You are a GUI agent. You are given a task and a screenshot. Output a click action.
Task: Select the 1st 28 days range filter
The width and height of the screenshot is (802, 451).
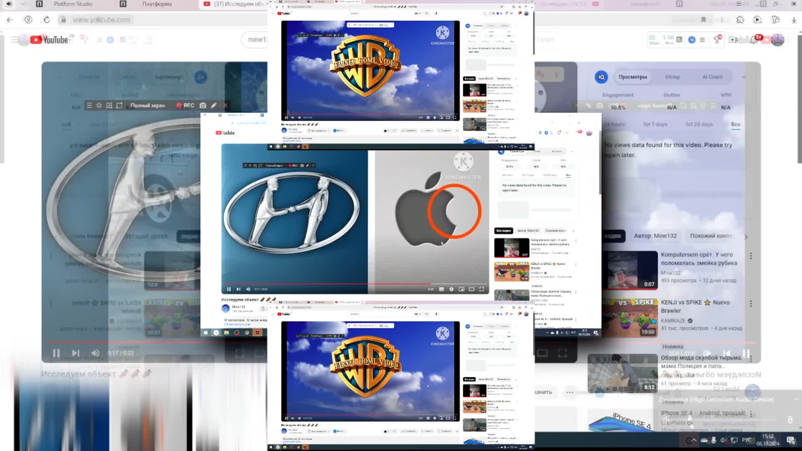(699, 124)
